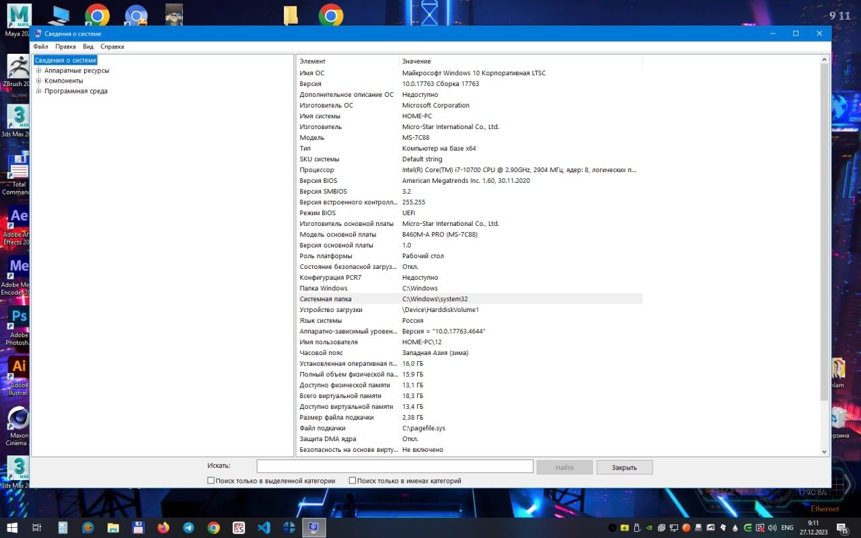
Task: Open the Справка menu
Action: (x=112, y=47)
